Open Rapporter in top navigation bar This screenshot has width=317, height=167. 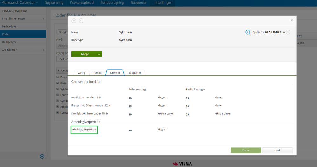point(139,3)
